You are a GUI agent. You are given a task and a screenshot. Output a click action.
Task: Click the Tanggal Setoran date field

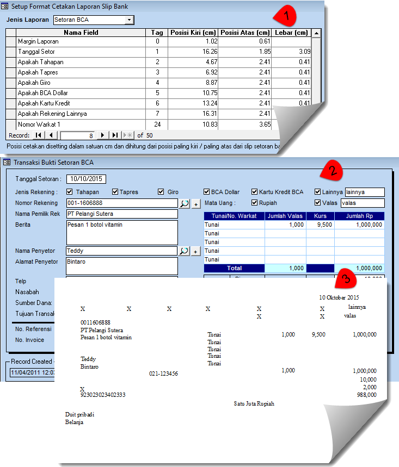tap(86, 179)
